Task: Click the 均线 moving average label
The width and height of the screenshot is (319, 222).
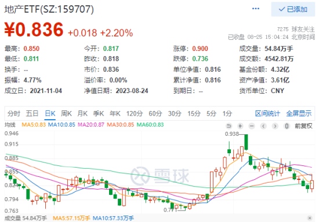Action: tap(10, 125)
